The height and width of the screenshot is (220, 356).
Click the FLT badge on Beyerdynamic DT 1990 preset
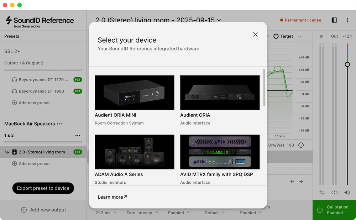pos(78,91)
